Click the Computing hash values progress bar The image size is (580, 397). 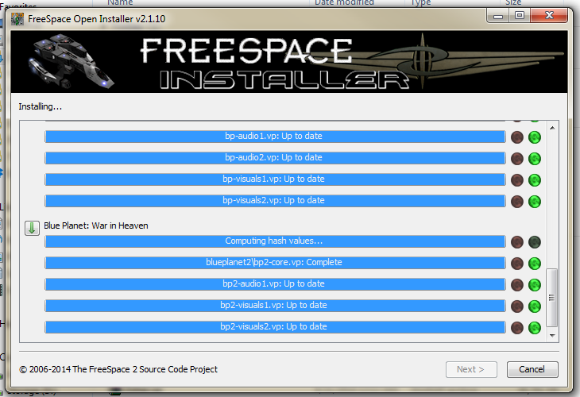coord(275,241)
